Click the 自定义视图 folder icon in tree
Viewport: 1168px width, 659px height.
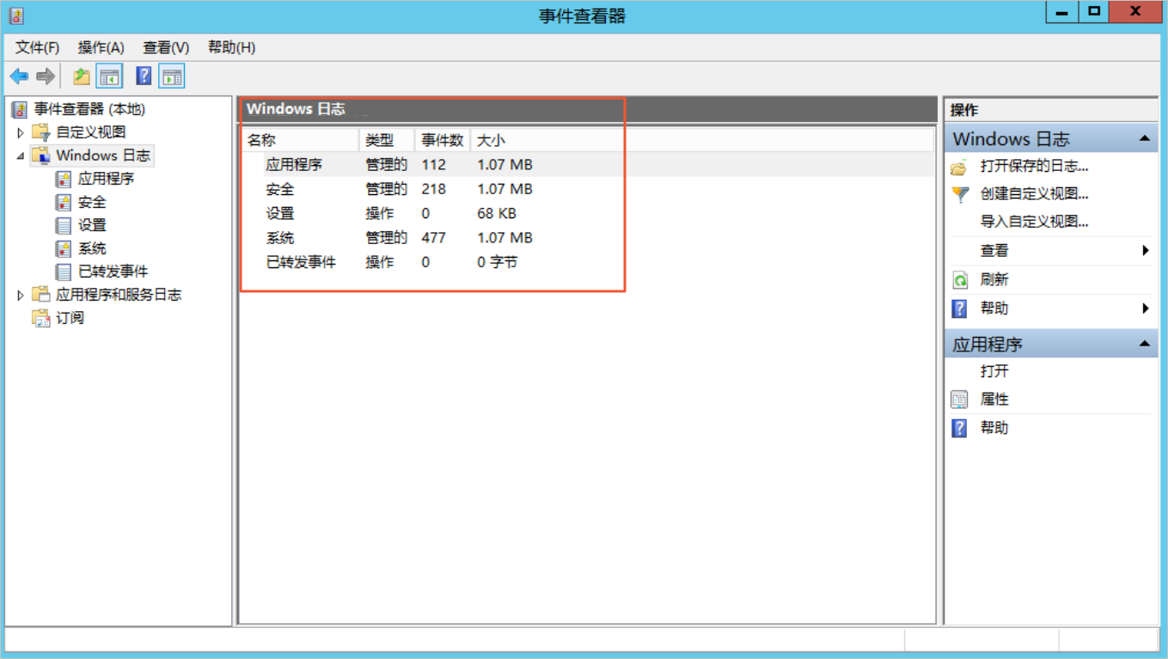[x=41, y=132]
